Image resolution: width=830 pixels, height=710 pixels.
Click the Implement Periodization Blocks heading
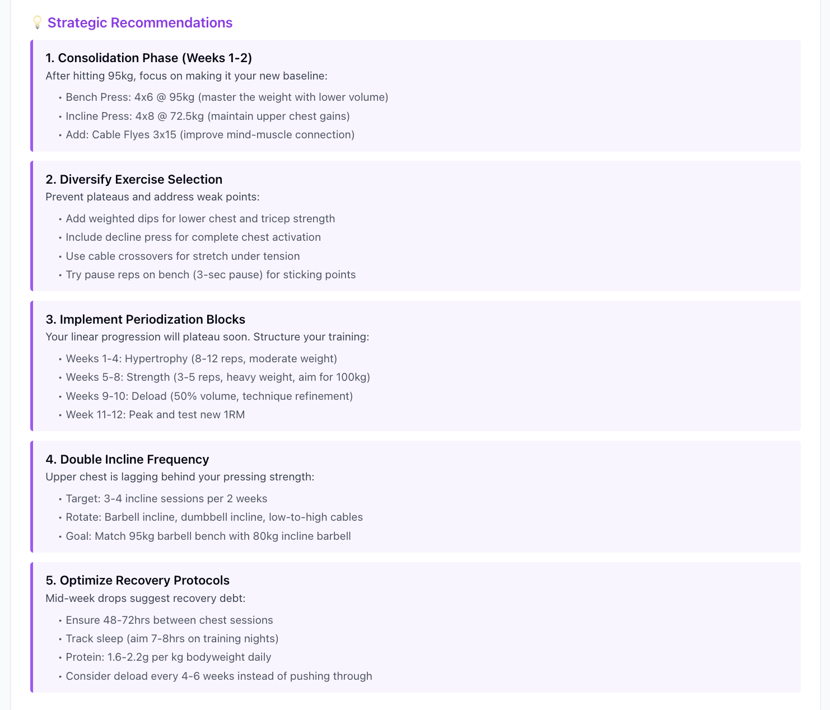pos(145,319)
